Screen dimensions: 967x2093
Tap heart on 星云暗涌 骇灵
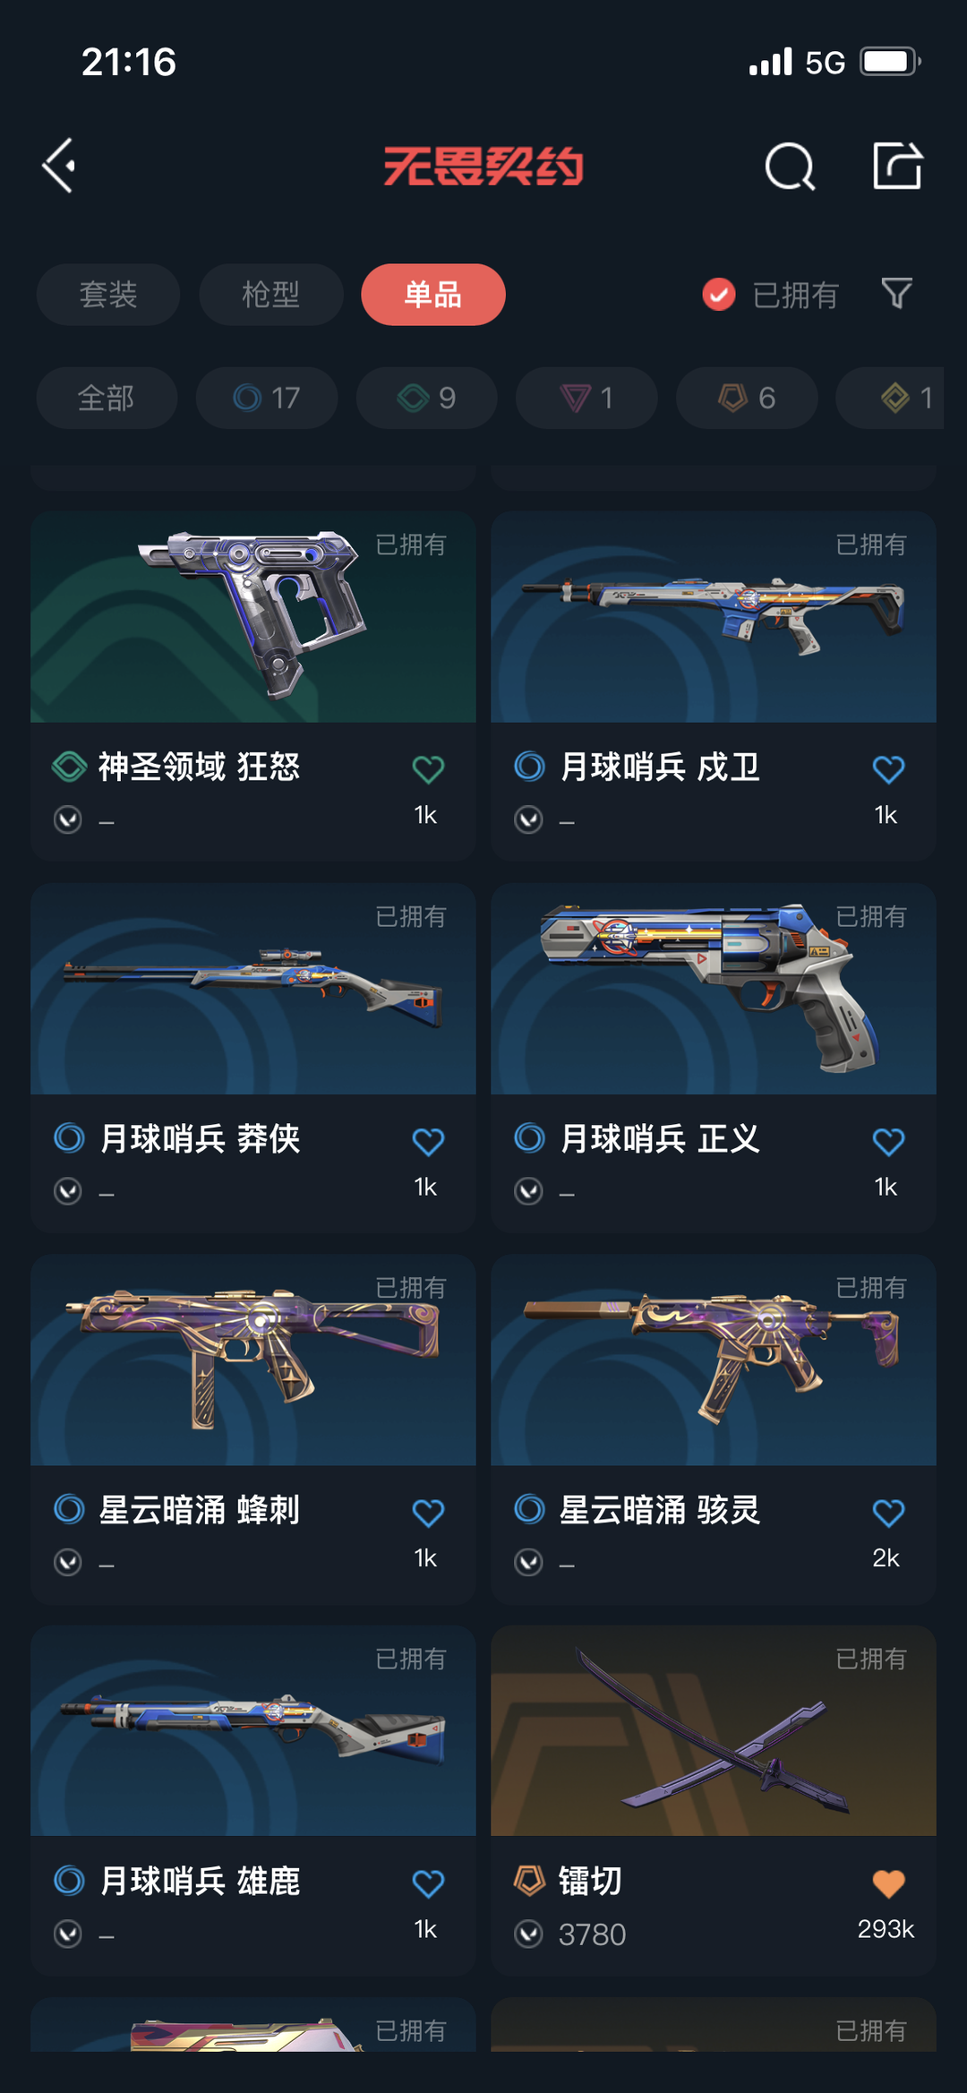point(888,1513)
